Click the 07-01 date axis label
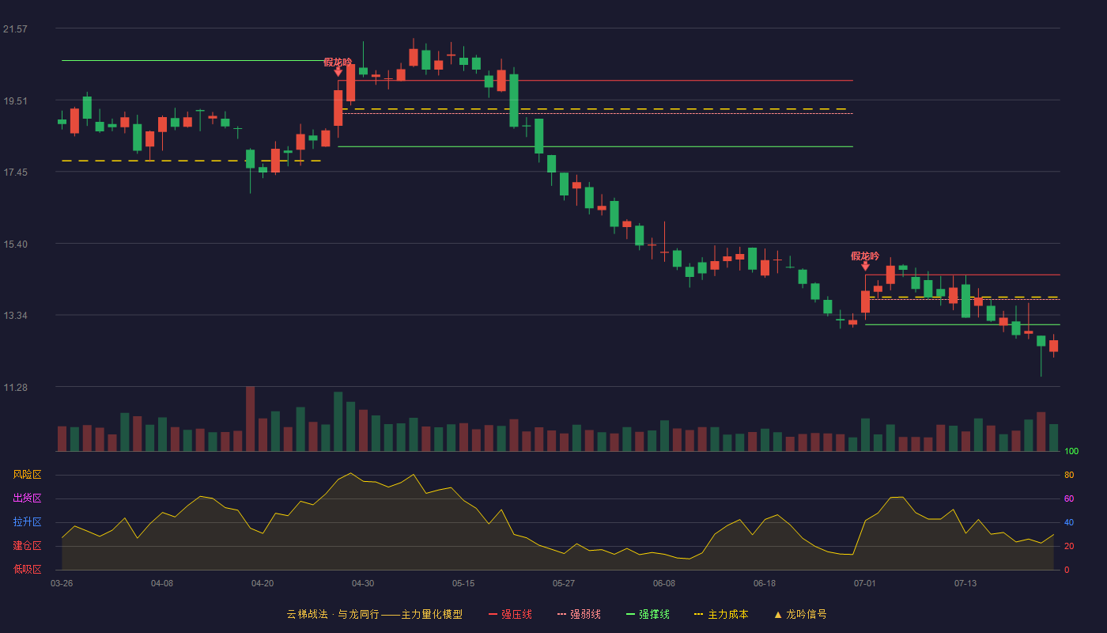The image size is (1107, 633). point(865,583)
